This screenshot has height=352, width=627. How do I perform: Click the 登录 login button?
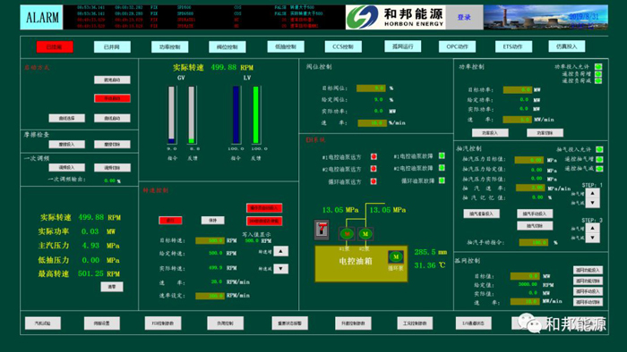pos(464,17)
